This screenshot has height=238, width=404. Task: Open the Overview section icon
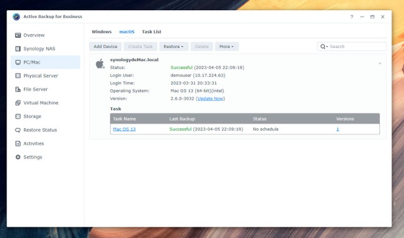[x=18, y=35]
